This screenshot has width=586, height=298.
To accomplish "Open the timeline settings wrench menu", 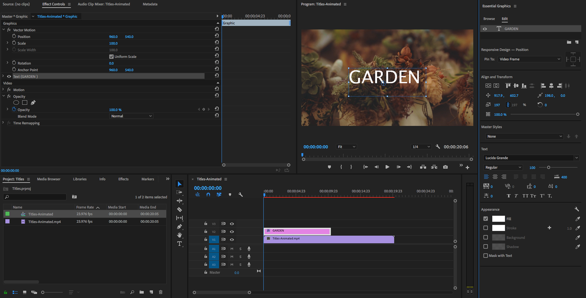I will tap(241, 195).
